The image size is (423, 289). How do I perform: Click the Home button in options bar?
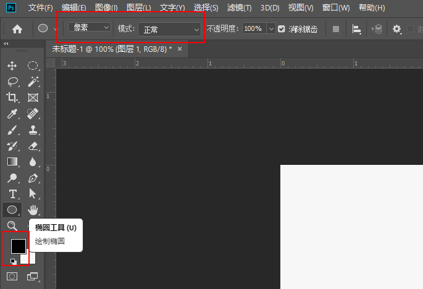17,29
